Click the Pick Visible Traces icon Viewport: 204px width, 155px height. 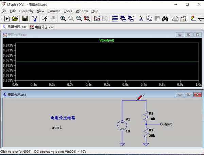click(x=97, y=19)
